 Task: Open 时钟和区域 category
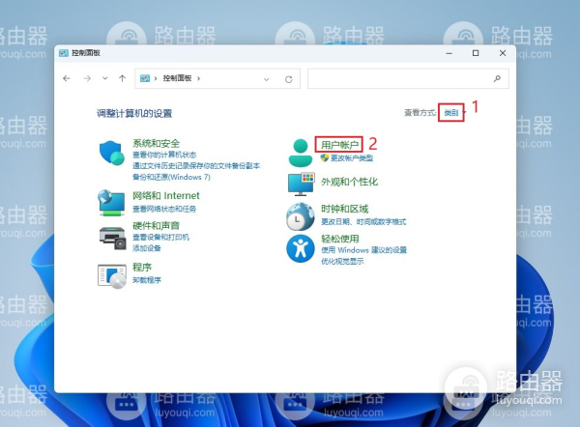click(345, 209)
